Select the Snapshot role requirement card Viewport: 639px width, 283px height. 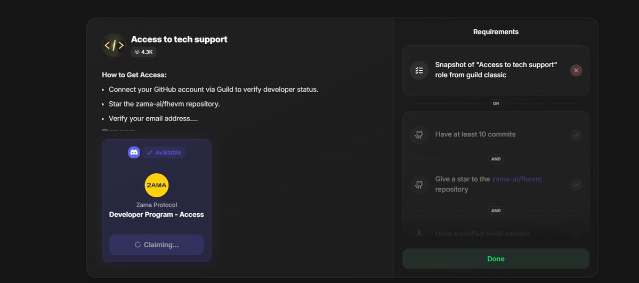pos(496,70)
